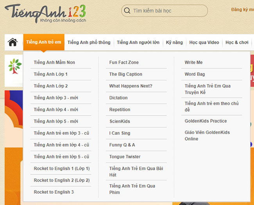Open 'Rocket to English 2 (Lớp 2)'
The height and width of the screenshot is (205, 254).
(62, 180)
